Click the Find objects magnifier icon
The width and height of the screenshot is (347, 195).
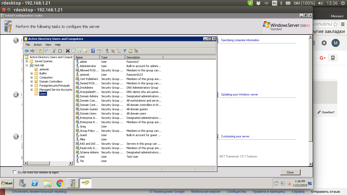pyautogui.click(x=130, y=51)
